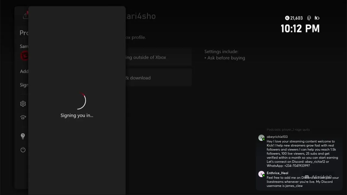The width and height of the screenshot is (347, 195).
Task: Click the controller battery icon
Action: coord(317,18)
